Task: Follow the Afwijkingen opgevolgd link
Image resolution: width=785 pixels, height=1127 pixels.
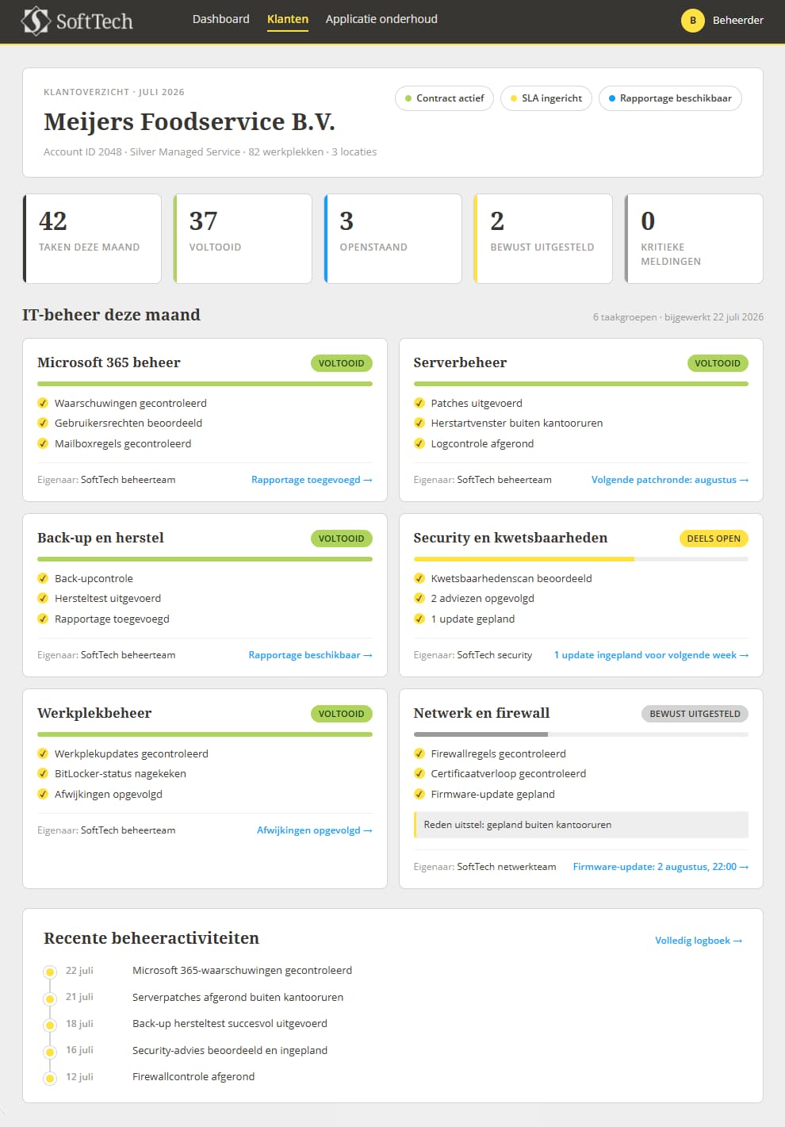Action: [x=314, y=830]
